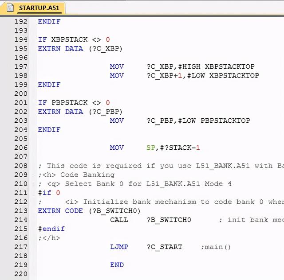Image resolution: width=284 pixels, height=280 pixels.
Task: Click ENDIF on line 199
Action: (49, 85)
